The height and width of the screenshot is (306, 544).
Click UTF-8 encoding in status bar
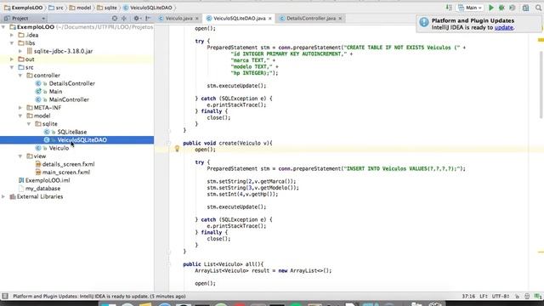(501, 297)
